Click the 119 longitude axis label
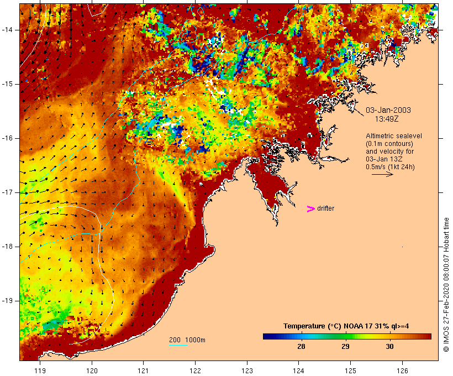Screen dimensions: 453x376 point(40,370)
